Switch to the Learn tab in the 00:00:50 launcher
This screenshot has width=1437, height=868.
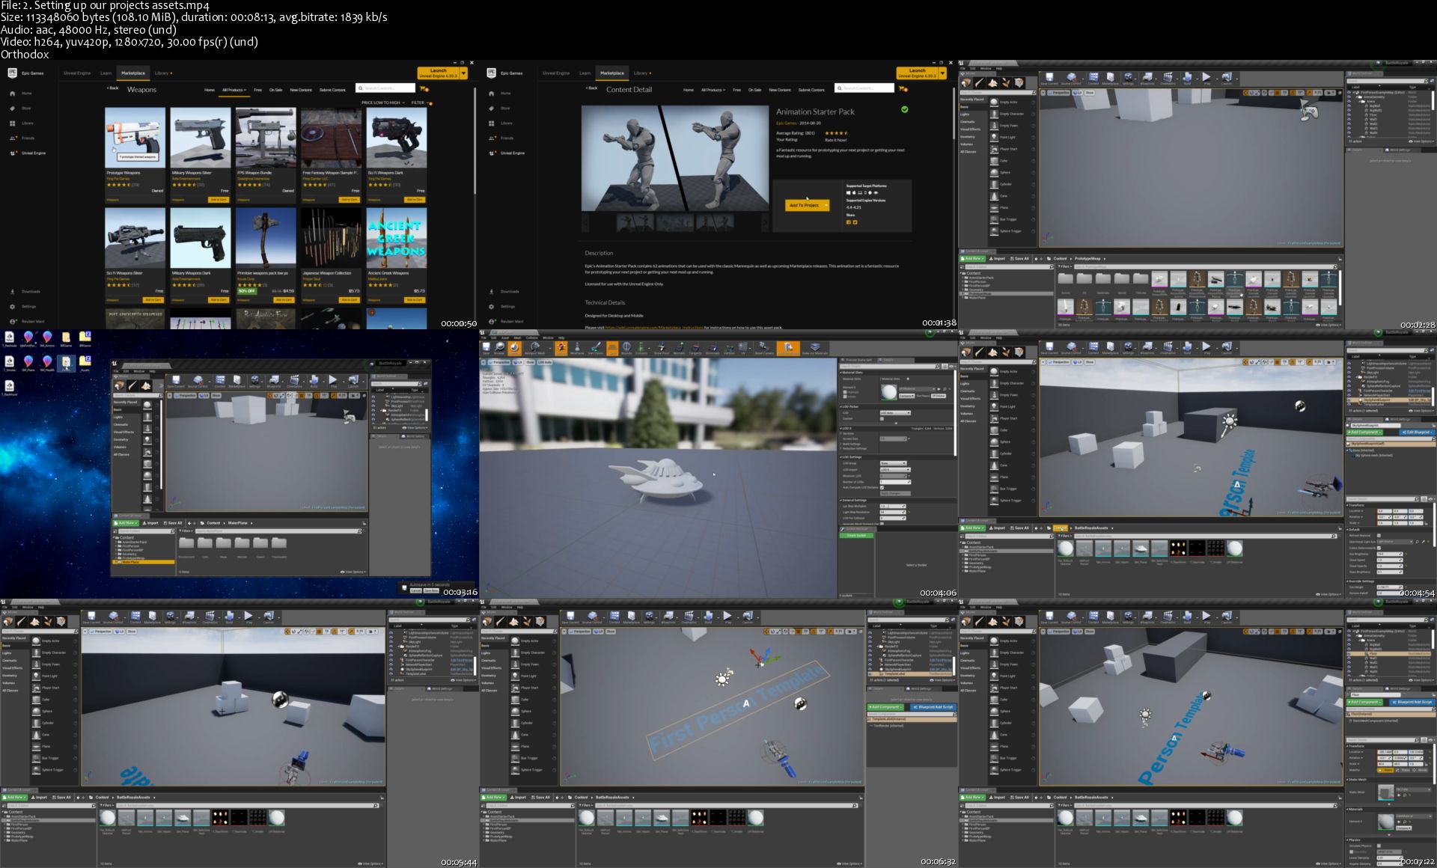tap(106, 73)
